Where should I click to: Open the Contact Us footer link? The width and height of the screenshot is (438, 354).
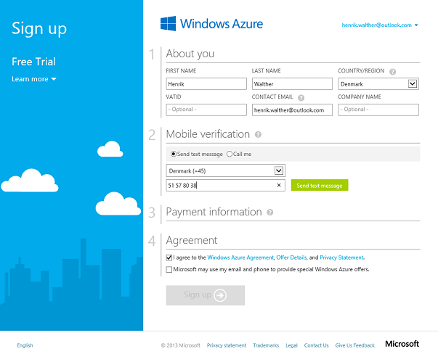tap(316, 345)
